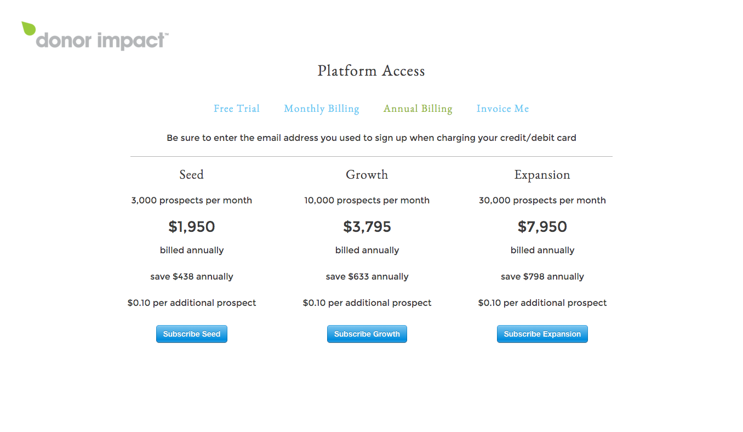Click the save $633 annually text

(367, 277)
